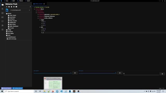Click the taskbar clock showing time and date
Image resolution: width=166 pixels, height=93 pixels.
pyautogui.click(x=158, y=91)
